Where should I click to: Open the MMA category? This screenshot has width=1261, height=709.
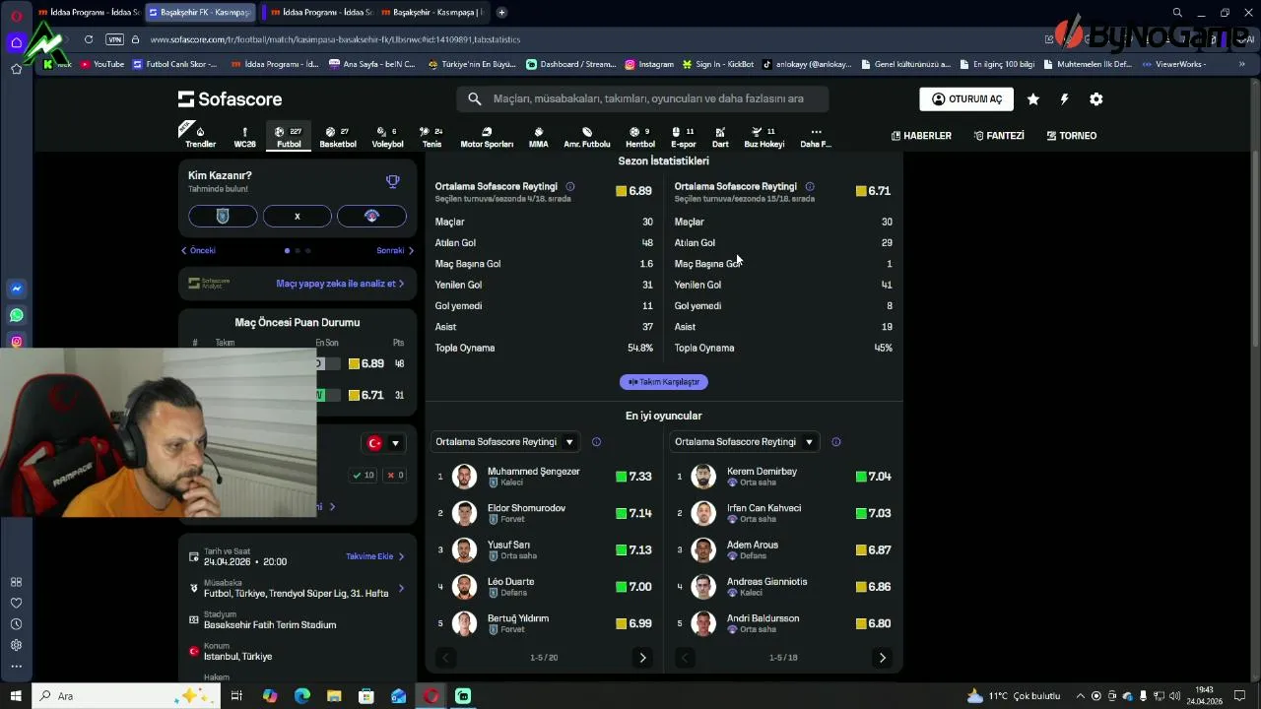click(538, 137)
